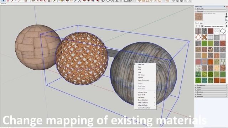Select the highlighted pavers modular brick swatch
This screenshot has height=128, width=228.
pyautogui.click(x=204, y=62)
